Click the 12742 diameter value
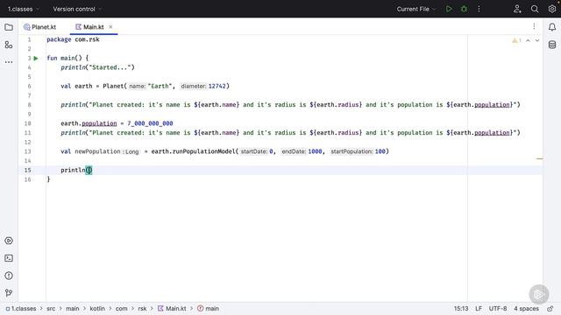 click(217, 86)
